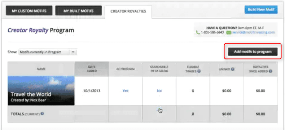Click the help icon next to Unpaid
The image size is (285, 130).
232,69
